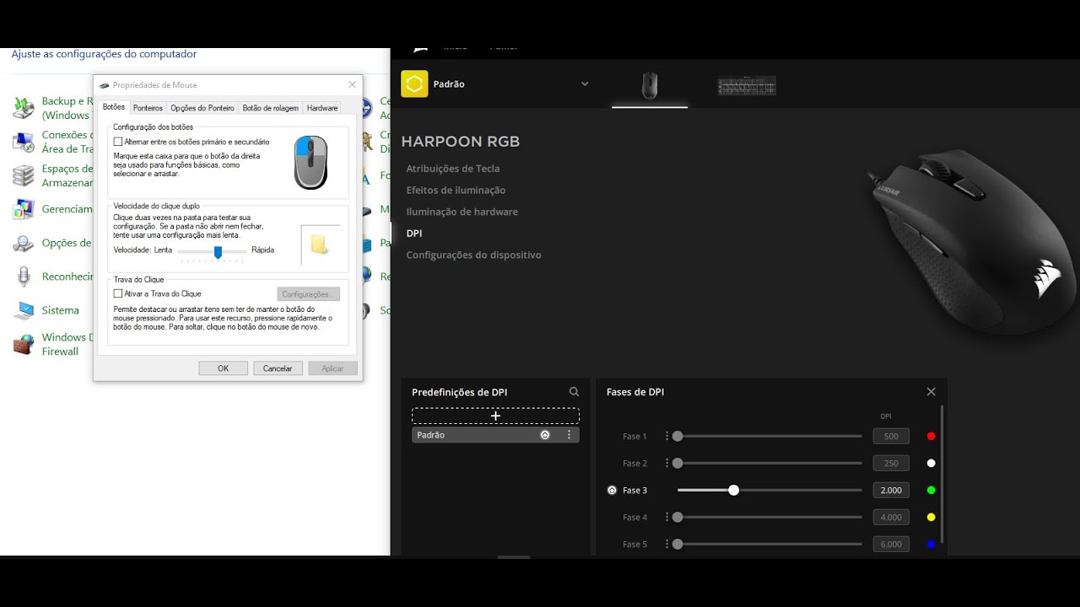Click the drag-handle dots for Fase 5
Viewport: 1080px width, 607px height.
click(667, 544)
